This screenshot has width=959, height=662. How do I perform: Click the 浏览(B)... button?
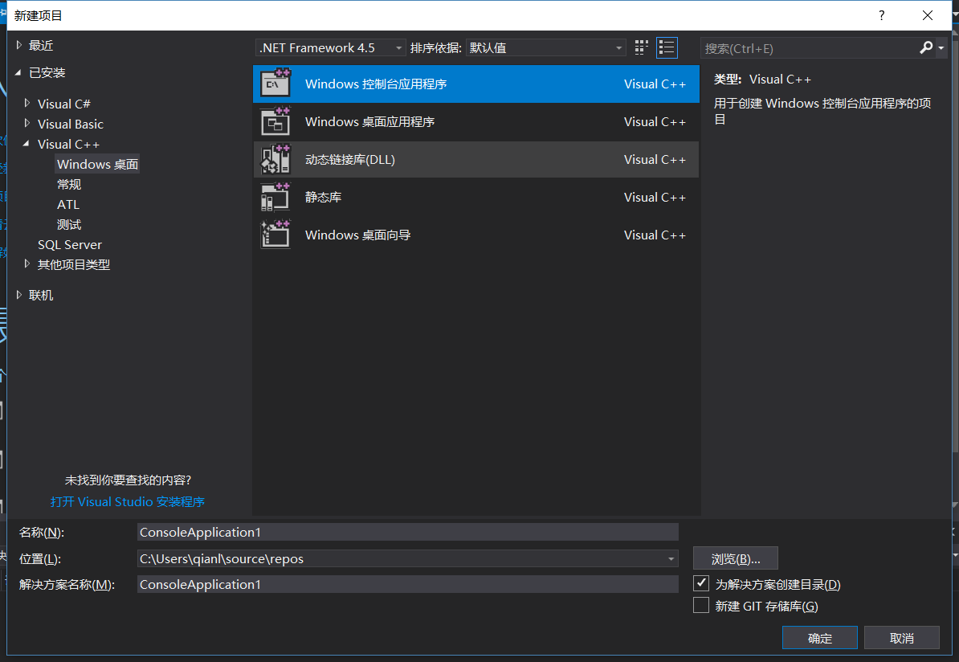tap(736, 558)
